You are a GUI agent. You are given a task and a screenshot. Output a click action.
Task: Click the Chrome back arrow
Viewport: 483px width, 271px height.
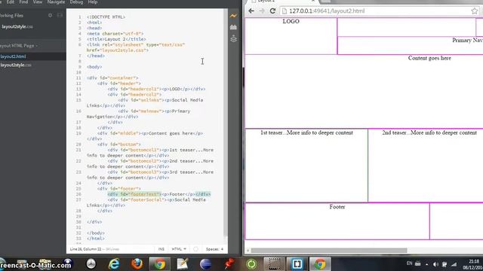tap(251, 11)
